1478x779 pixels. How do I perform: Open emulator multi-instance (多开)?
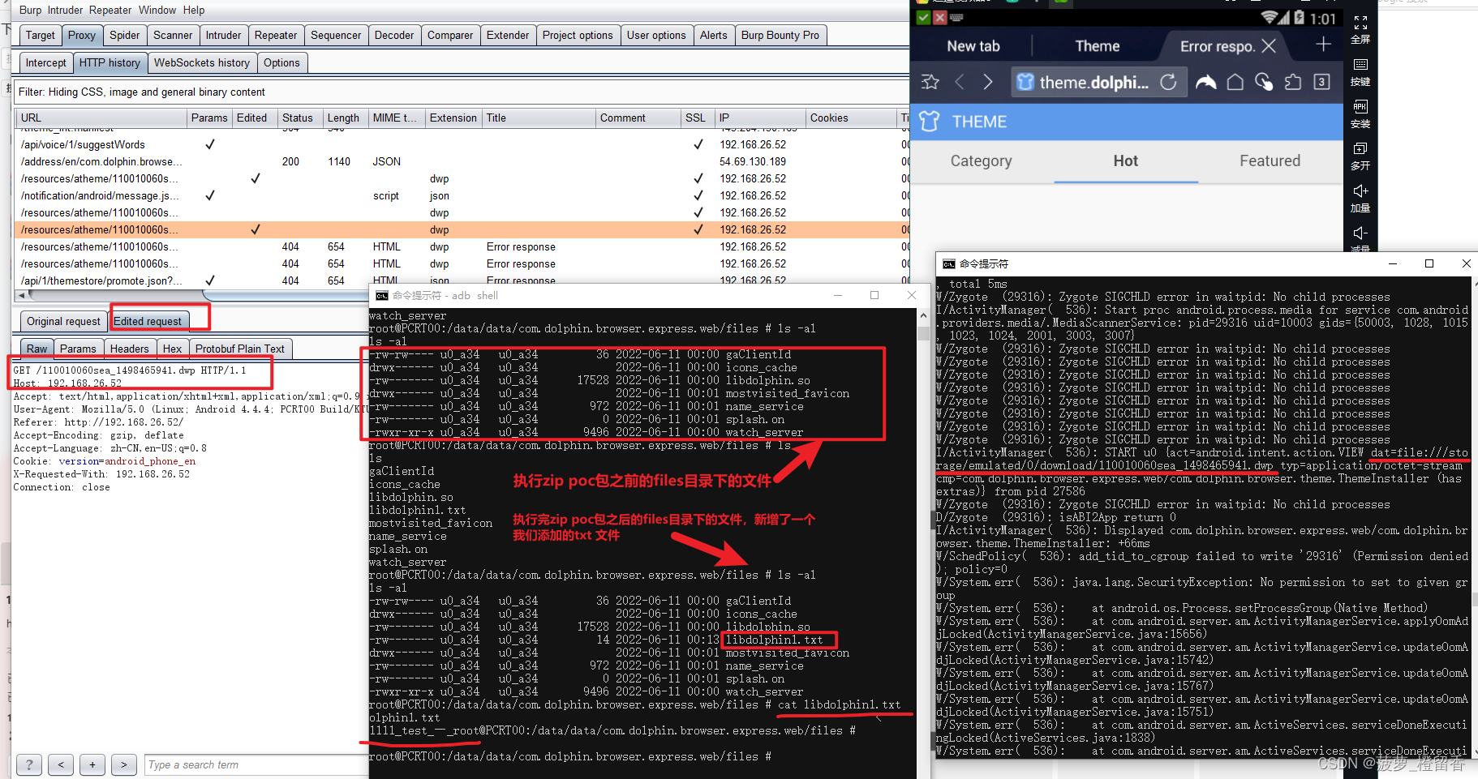[1360, 156]
